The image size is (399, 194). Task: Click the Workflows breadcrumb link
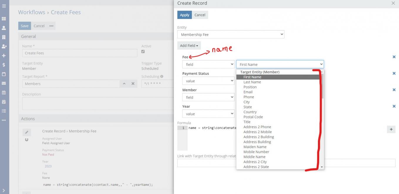pos(32,12)
